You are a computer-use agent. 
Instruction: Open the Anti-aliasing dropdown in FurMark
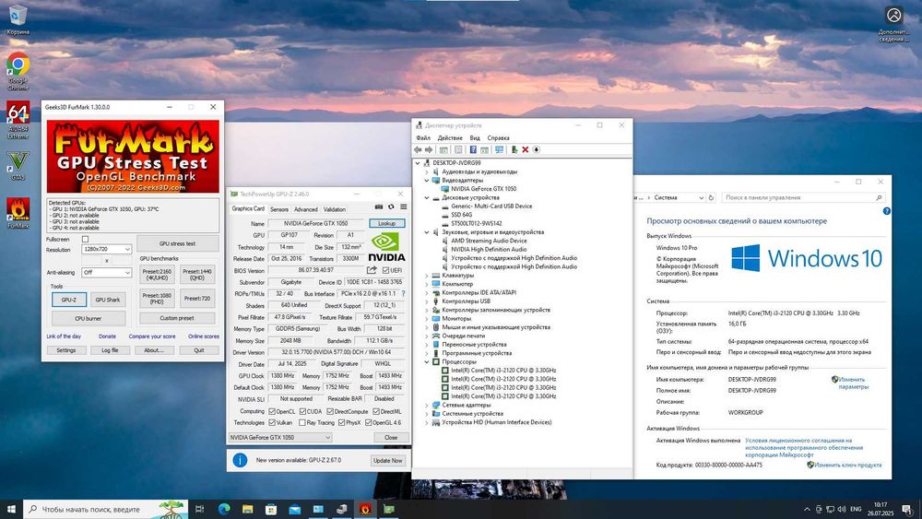tap(106, 273)
